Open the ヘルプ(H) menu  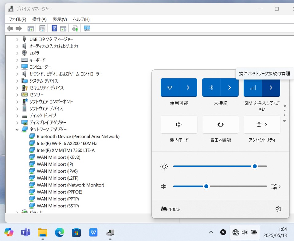[x=81, y=19]
